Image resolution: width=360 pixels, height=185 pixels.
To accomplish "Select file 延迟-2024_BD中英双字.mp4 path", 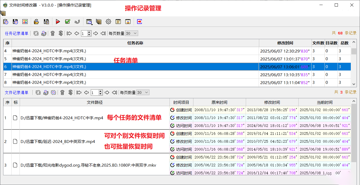I will (x=58, y=142).
